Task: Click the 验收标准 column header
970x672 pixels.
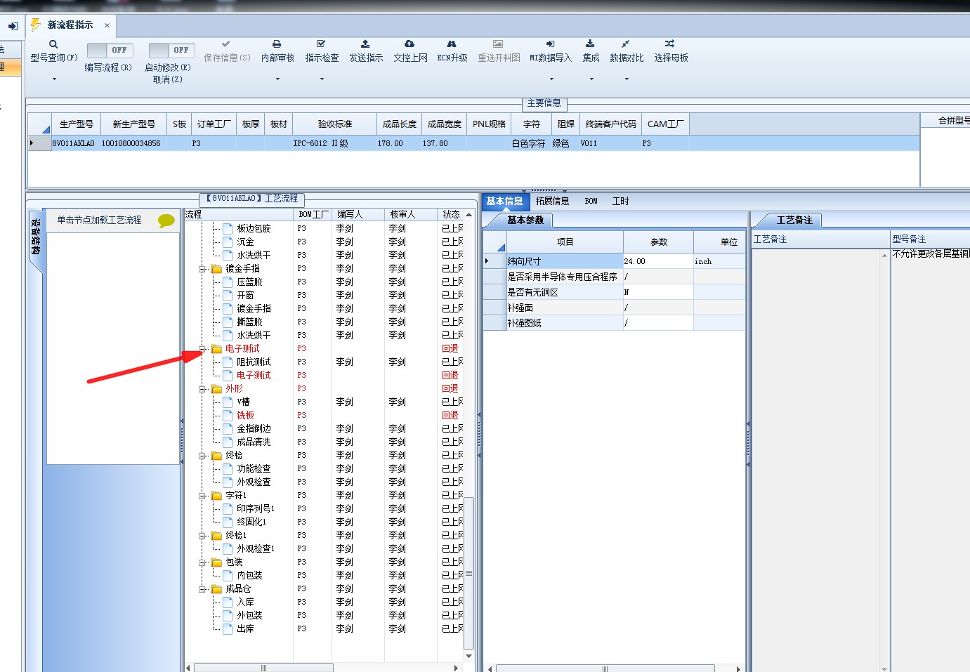Action: pos(334,124)
